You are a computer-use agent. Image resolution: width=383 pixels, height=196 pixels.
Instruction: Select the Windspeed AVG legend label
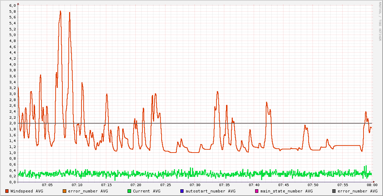(x=27, y=191)
